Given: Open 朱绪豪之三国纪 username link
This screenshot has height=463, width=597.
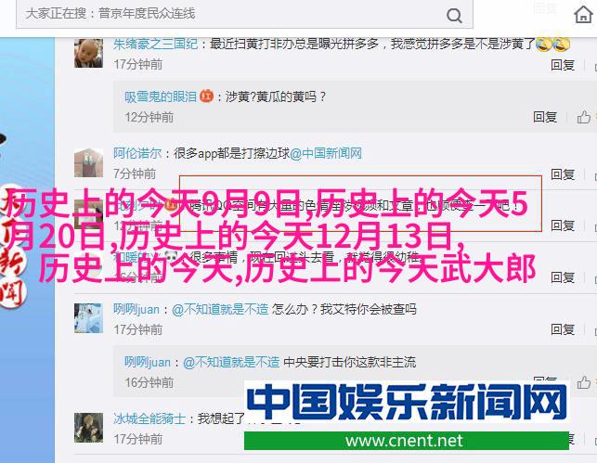Looking at the screenshot, I should (x=155, y=45).
